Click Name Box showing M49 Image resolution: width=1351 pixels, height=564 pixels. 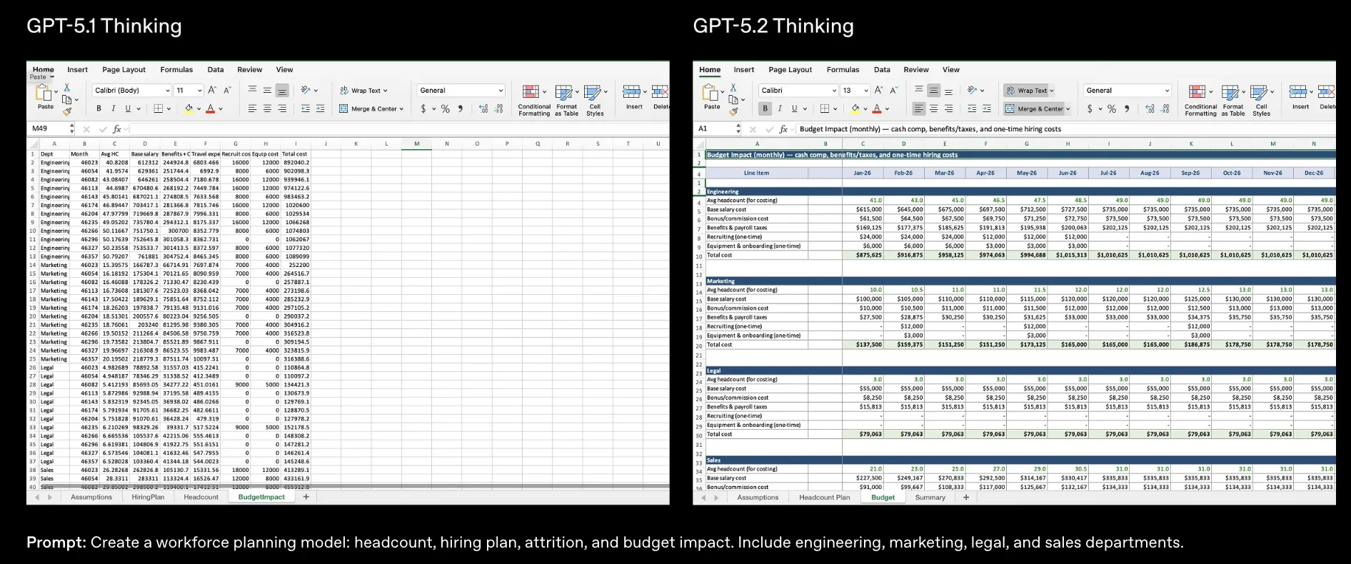tap(49, 129)
